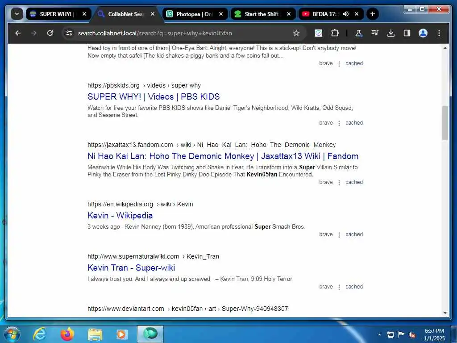
Task: Toggle the side panel
Action: [x=407, y=33]
